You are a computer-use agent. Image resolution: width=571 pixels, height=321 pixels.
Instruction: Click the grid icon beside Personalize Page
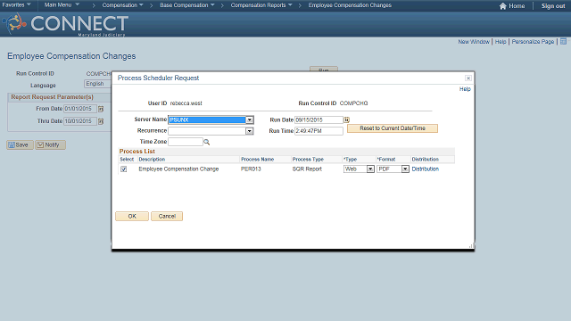pos(563,42)
